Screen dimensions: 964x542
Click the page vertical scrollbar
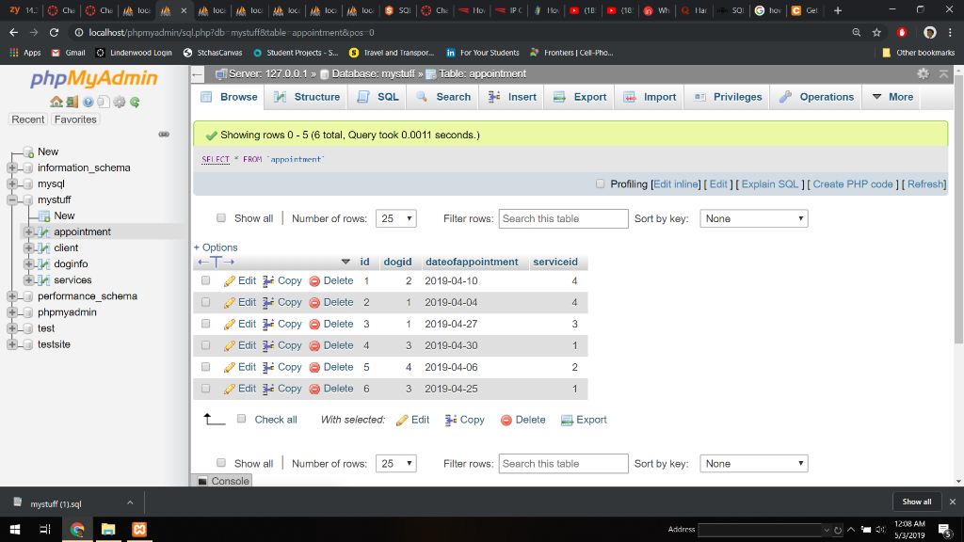pyautogui.click(x=958, y=209)
